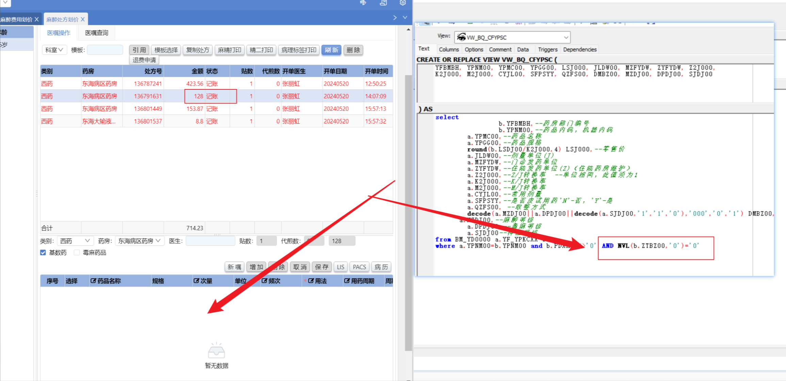This screenshot has width=786, height=381.
Task: Click the 模板 input field
Action: pos(105,50)
